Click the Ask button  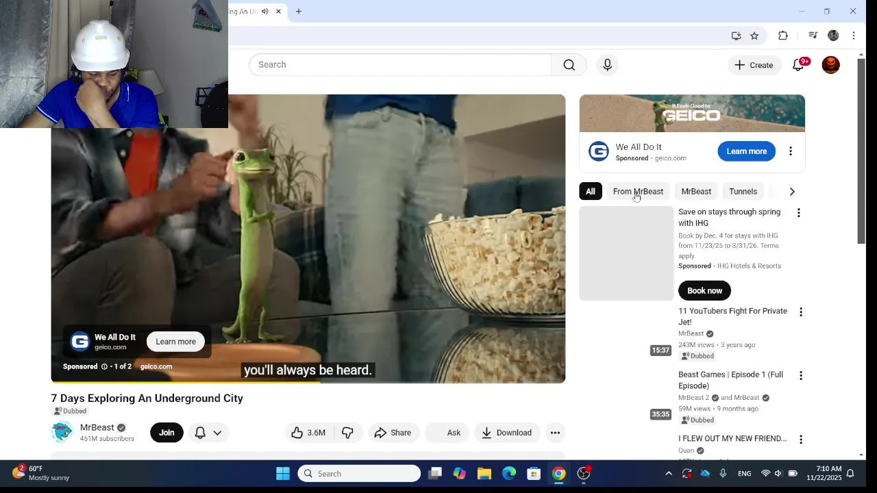pyautogui.click(x=447, y=433)
